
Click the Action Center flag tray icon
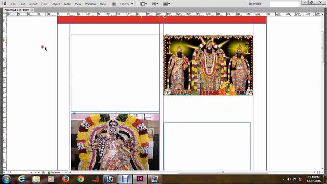[295, 179]
